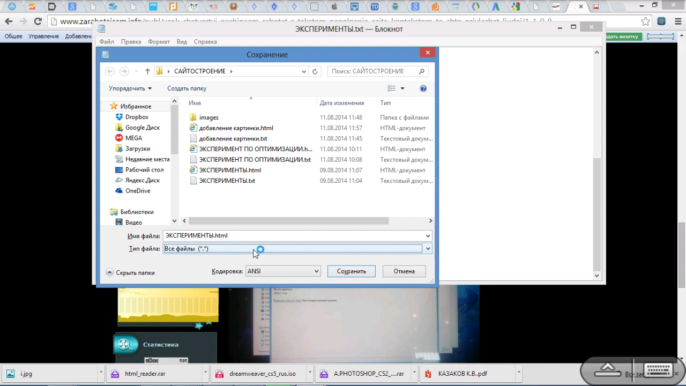Open Chrome menu hamburger icon
Screen dimensions: 686x386
pyautogui.click(x=677, y=21)
